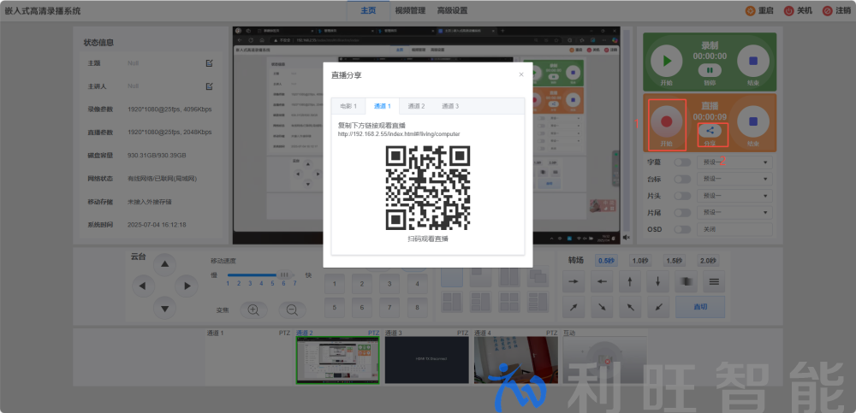856x413 pixels.
Task: Select the down-arrow wipe transition
Action: [x=657, y=281]
